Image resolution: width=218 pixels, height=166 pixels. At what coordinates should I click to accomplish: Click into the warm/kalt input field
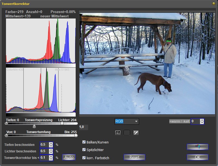pyautogui.click(x=195, y=121)
